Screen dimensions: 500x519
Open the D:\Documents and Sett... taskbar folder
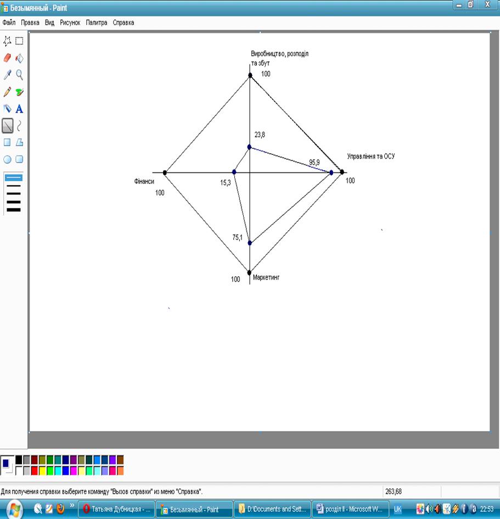click(272, 509)
